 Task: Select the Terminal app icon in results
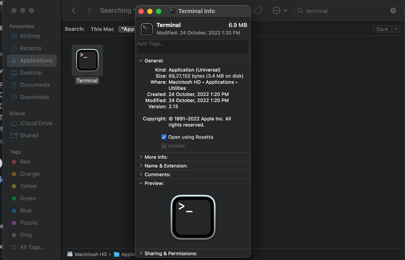point(87,60)
